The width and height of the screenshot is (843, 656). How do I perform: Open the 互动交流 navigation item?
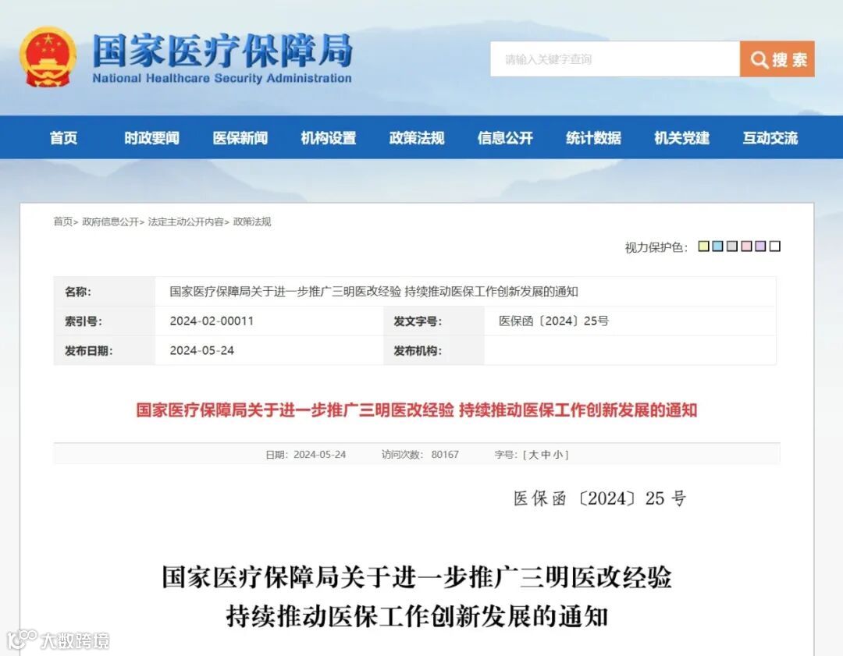coord(770,138)
